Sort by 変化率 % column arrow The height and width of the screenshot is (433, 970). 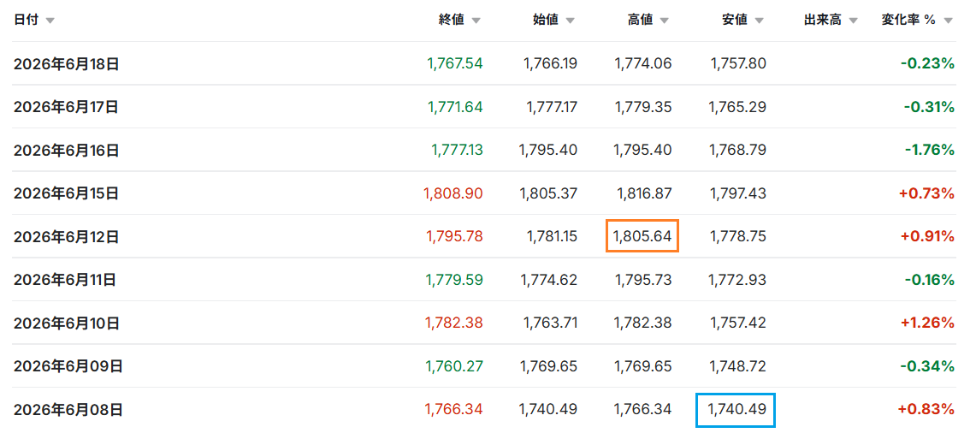949,21
